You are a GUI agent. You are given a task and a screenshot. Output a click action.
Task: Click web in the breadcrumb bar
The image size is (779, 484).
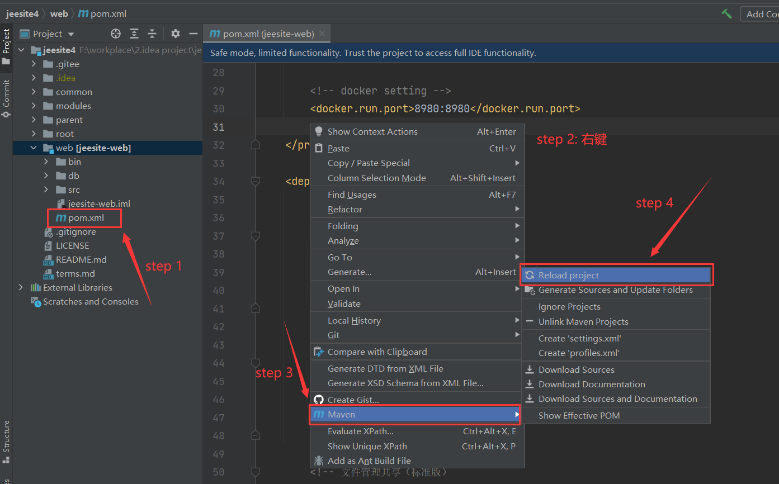59,13
